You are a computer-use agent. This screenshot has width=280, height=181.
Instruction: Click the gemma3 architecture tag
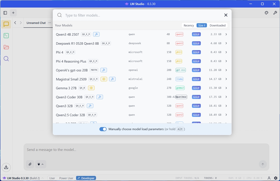tap(180, 88)
